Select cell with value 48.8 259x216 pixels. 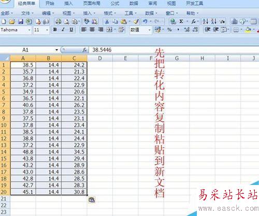[x=23, y=152]
